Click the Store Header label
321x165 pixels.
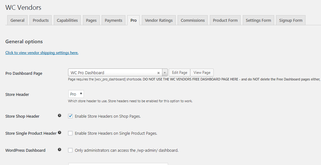pyautogui.click(x=17, y=94)
